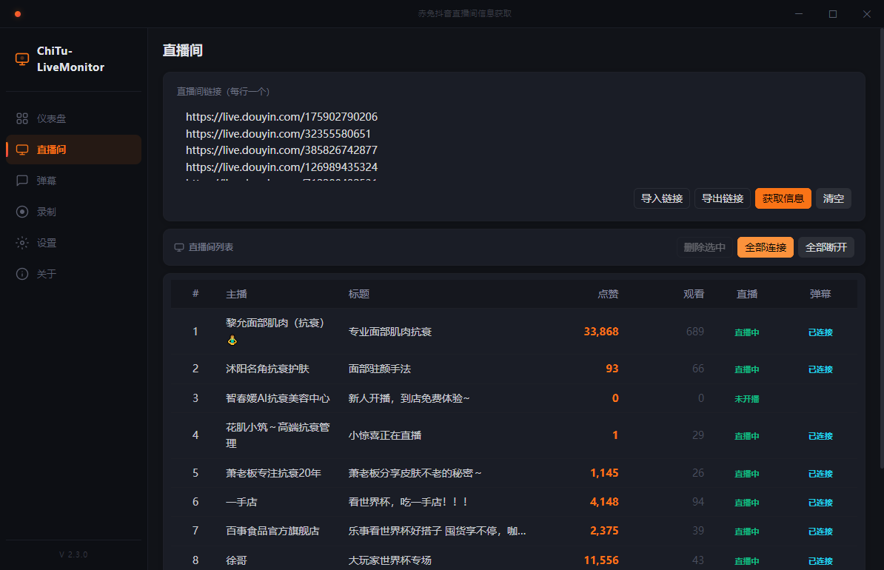Switch to the 弹幕 page
Viewport: 884px width, 570px height.
[73, 181]
